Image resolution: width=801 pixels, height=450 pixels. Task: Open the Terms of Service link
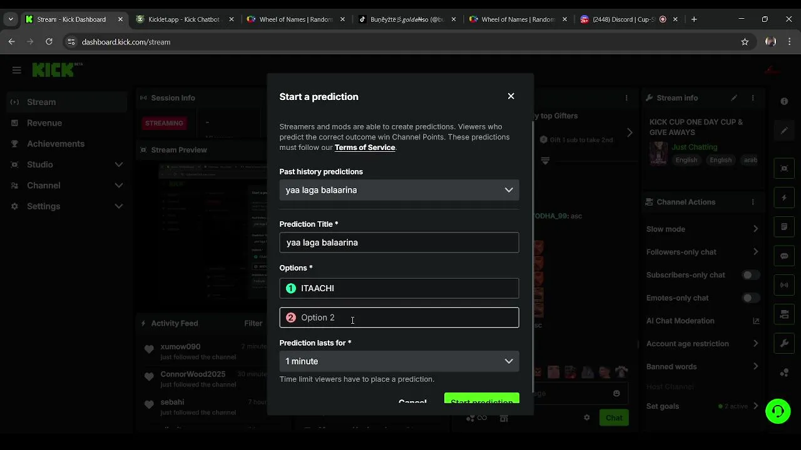click(x=365, y=147)
